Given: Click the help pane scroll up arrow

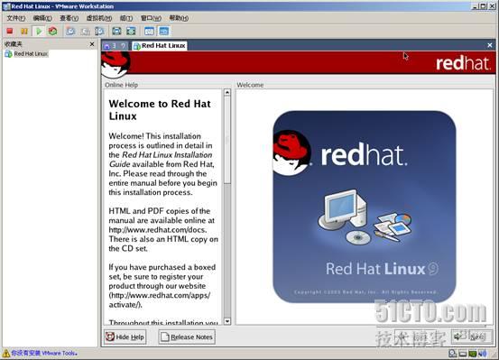Looking at the screenshot, I should click(227, 93).
